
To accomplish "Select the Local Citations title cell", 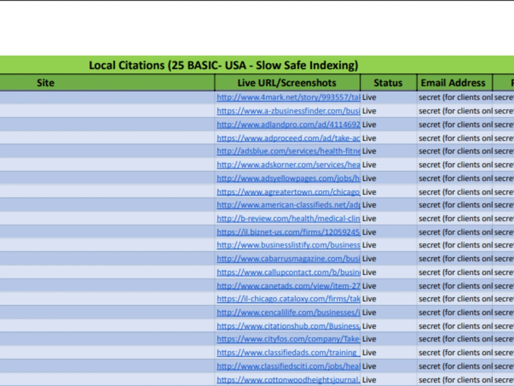I will tap(257, 65).
